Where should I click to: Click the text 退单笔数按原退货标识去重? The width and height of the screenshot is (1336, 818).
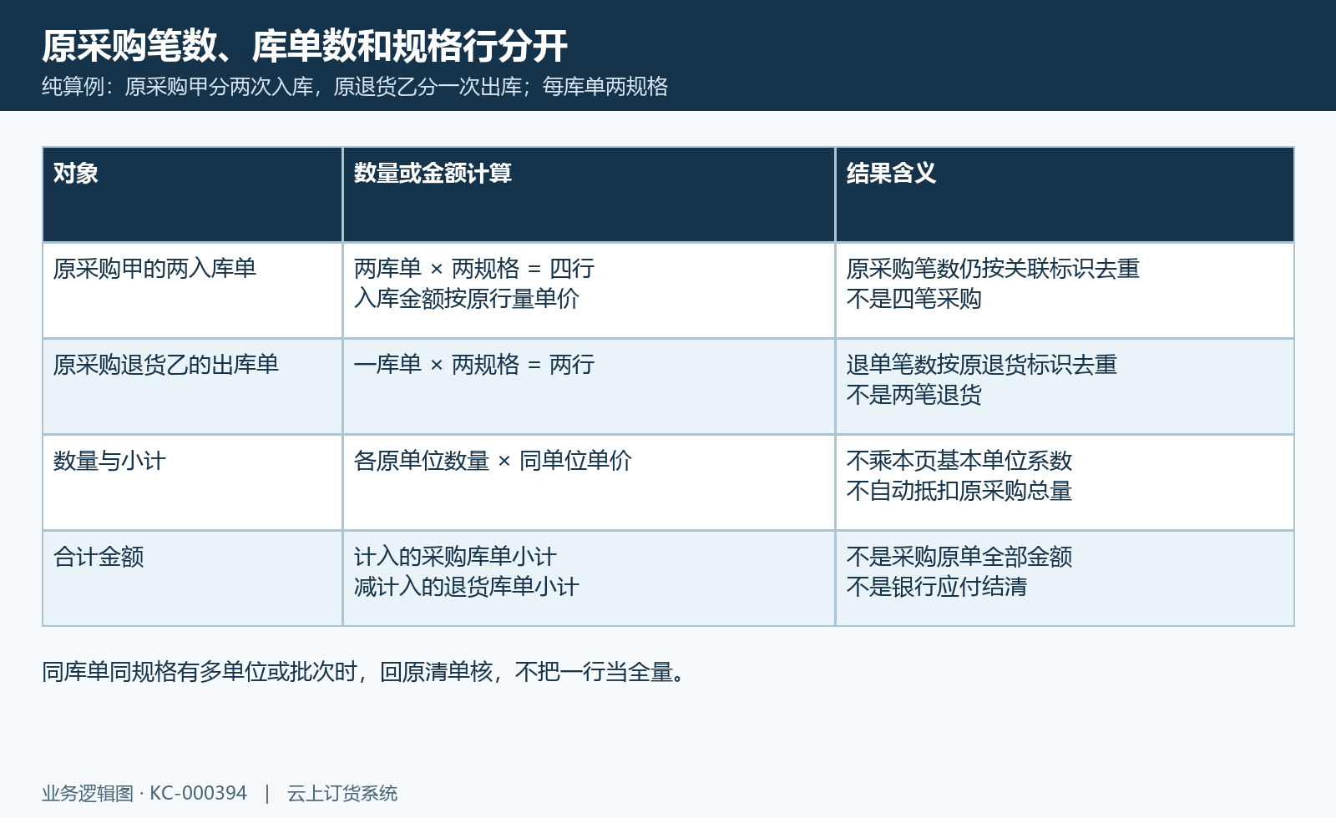[x=982, y=365]
